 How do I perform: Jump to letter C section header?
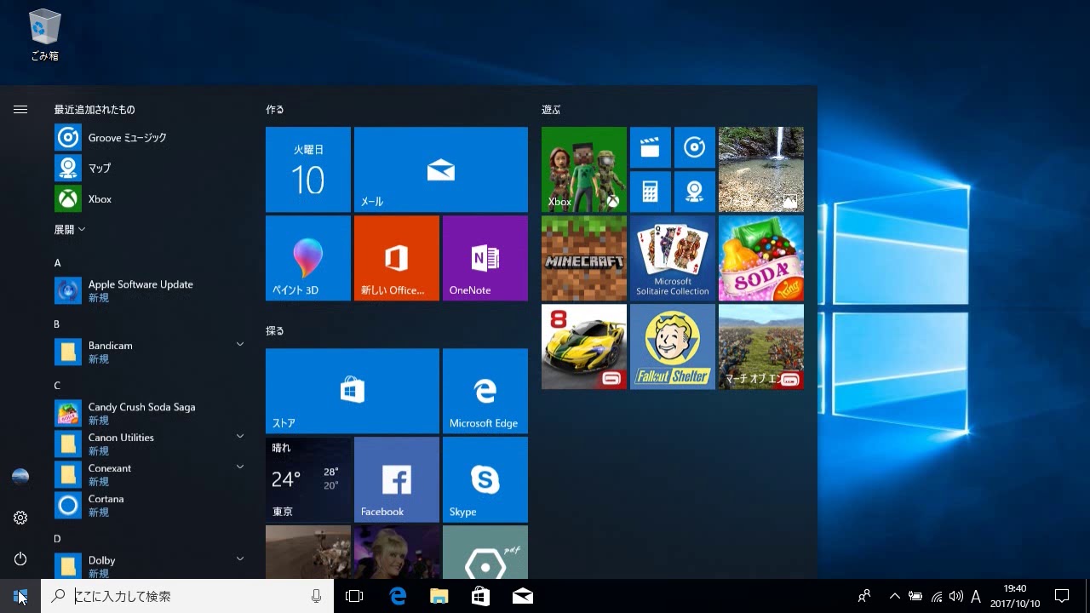57,386
